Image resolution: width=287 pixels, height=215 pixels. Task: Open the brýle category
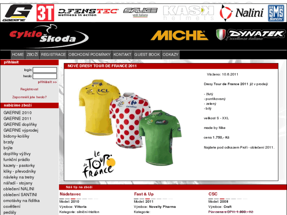tap(8, 148)
